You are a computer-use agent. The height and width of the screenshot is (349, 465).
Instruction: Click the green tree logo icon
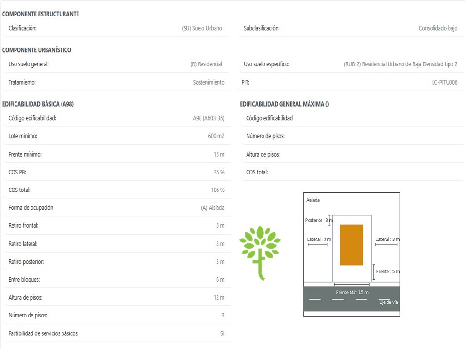point(260,253)
